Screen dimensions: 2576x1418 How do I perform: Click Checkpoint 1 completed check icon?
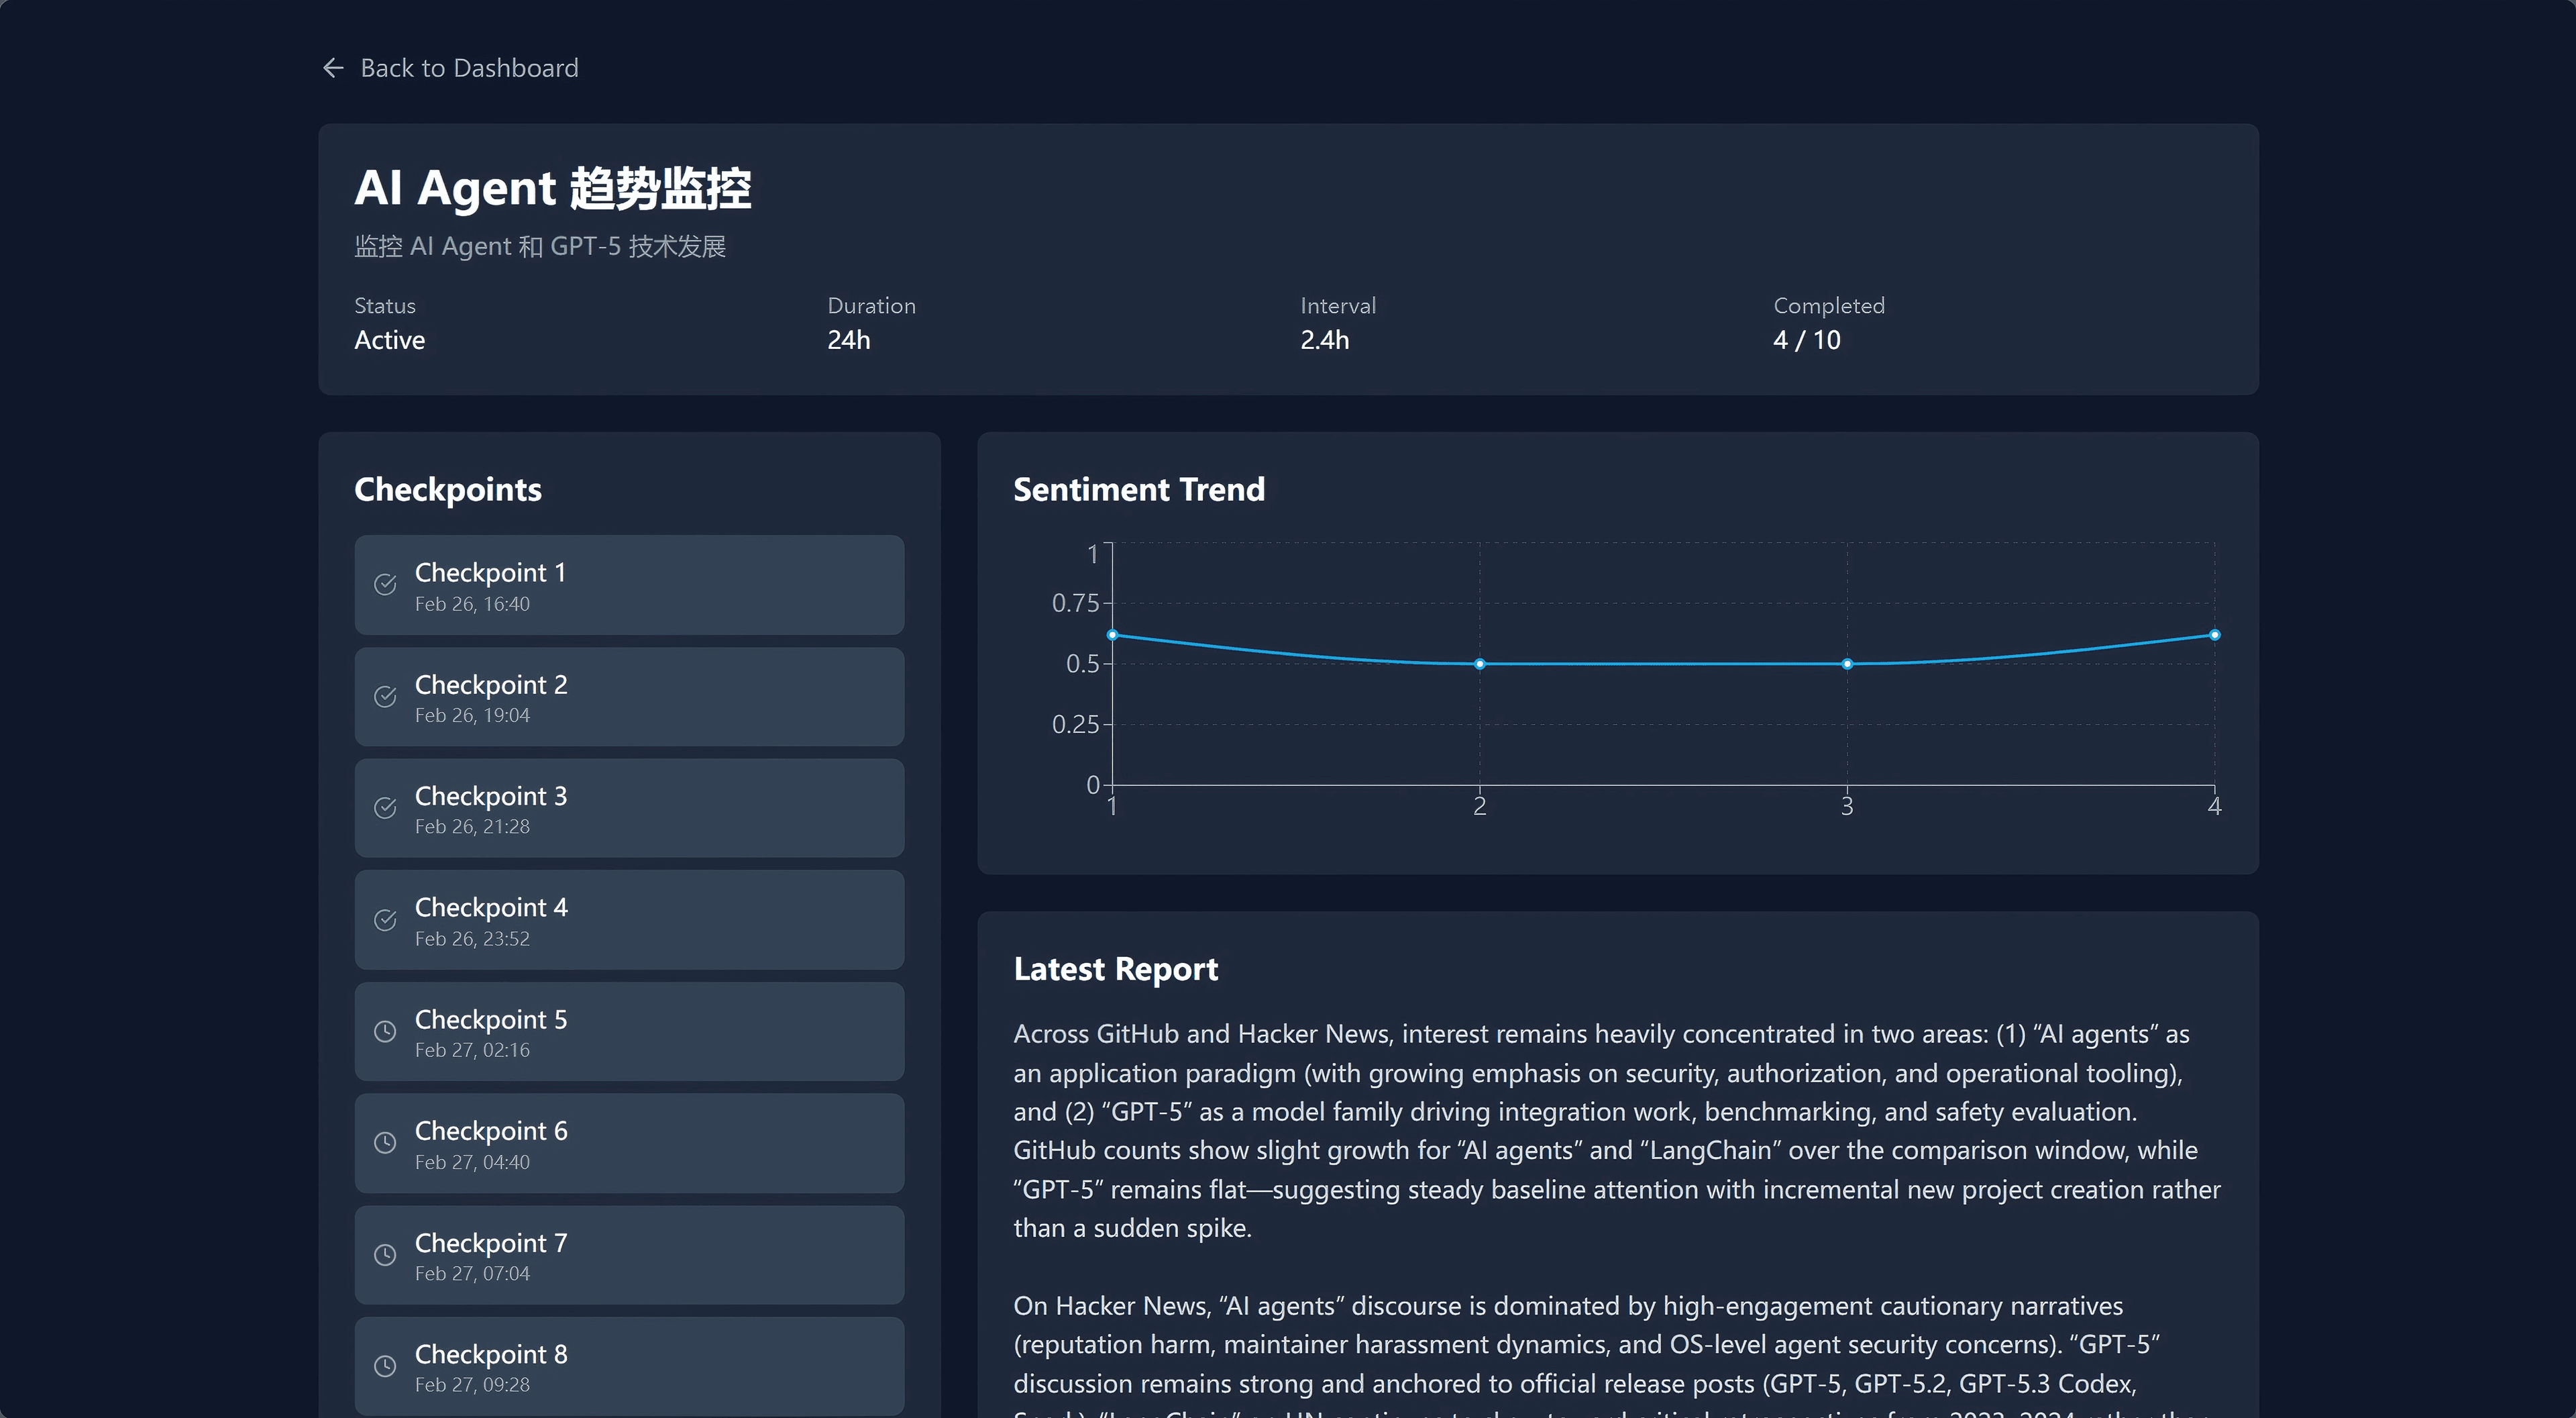point(385,585)
